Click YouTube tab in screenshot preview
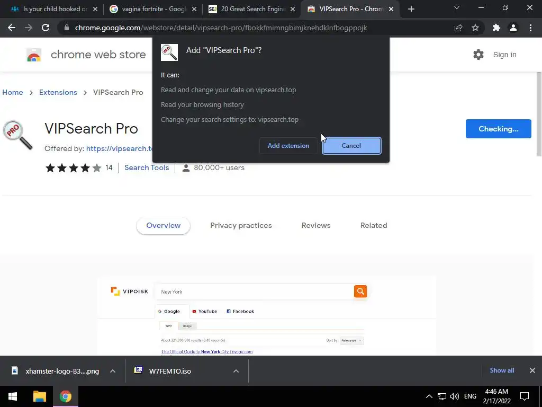The image size is (542, 407). point(204,311)
